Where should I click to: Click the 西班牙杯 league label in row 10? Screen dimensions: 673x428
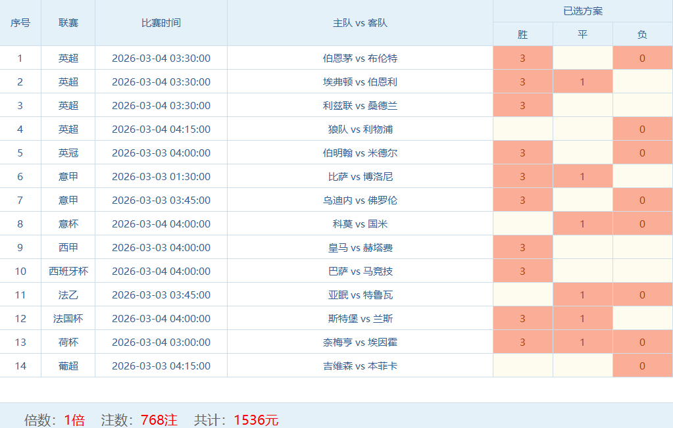tap(68, 271)
